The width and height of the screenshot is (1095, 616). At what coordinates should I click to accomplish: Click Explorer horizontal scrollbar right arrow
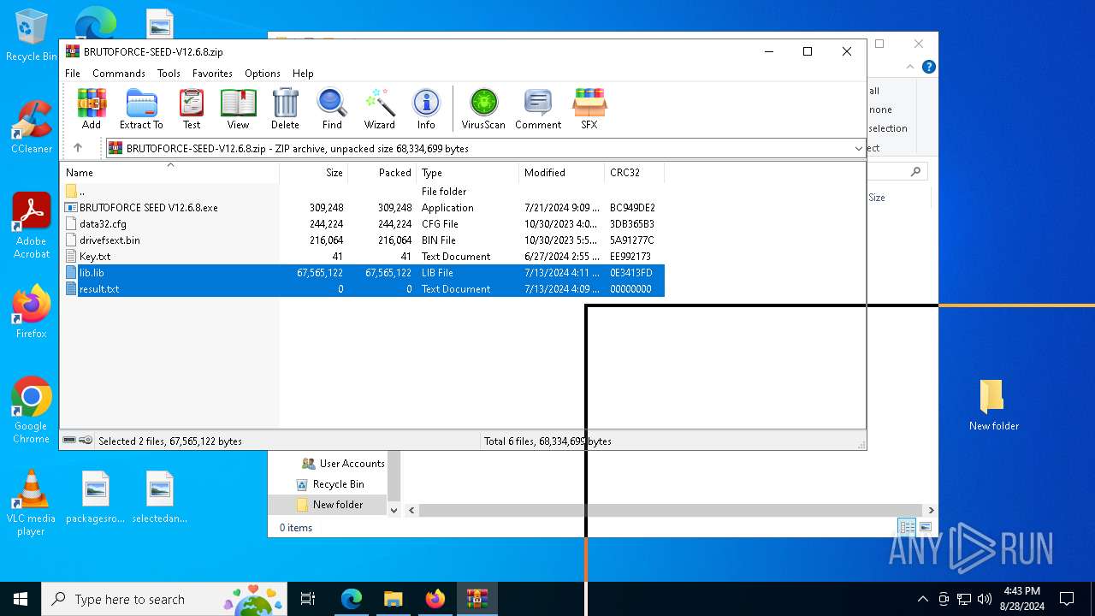click(x=932, y=510)
